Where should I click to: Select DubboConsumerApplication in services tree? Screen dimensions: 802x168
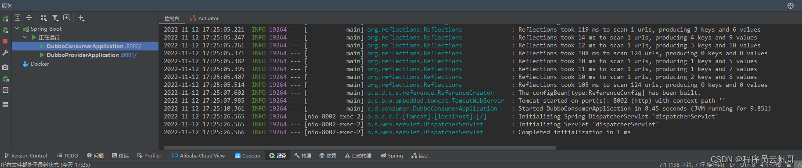(x=85, y=46)
